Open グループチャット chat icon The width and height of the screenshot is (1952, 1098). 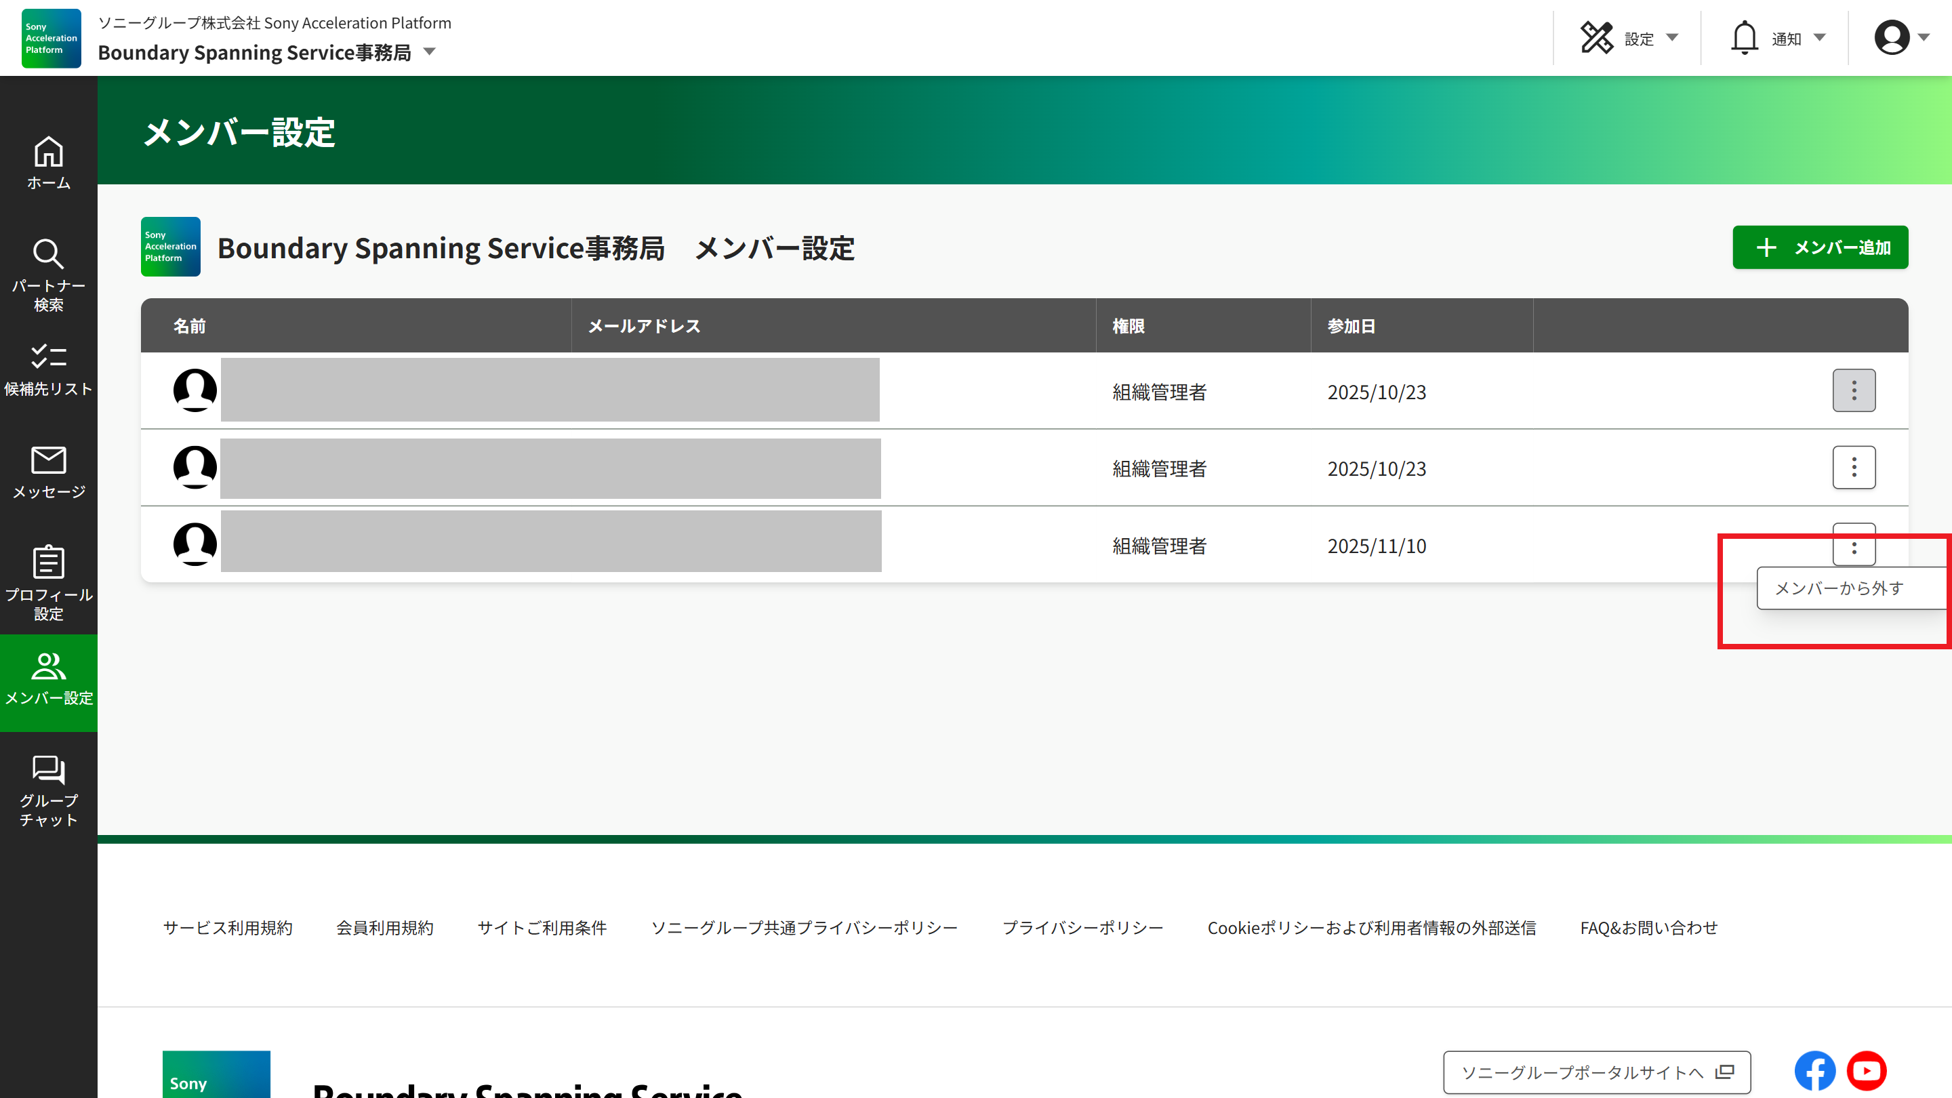[x=49, y=790]
